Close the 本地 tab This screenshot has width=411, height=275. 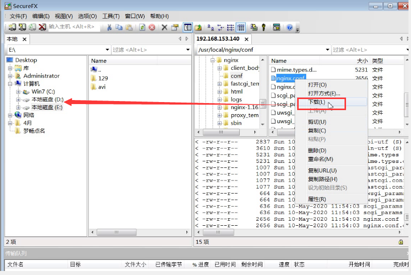pyautogui.click(x=24, y=39)
